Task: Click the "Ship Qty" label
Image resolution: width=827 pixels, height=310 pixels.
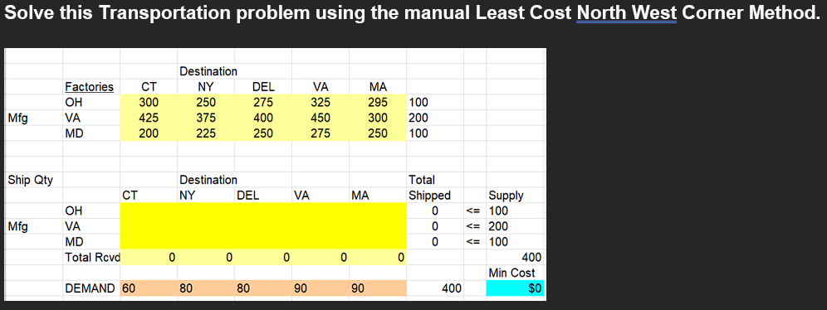Action: tap(30, 180)
